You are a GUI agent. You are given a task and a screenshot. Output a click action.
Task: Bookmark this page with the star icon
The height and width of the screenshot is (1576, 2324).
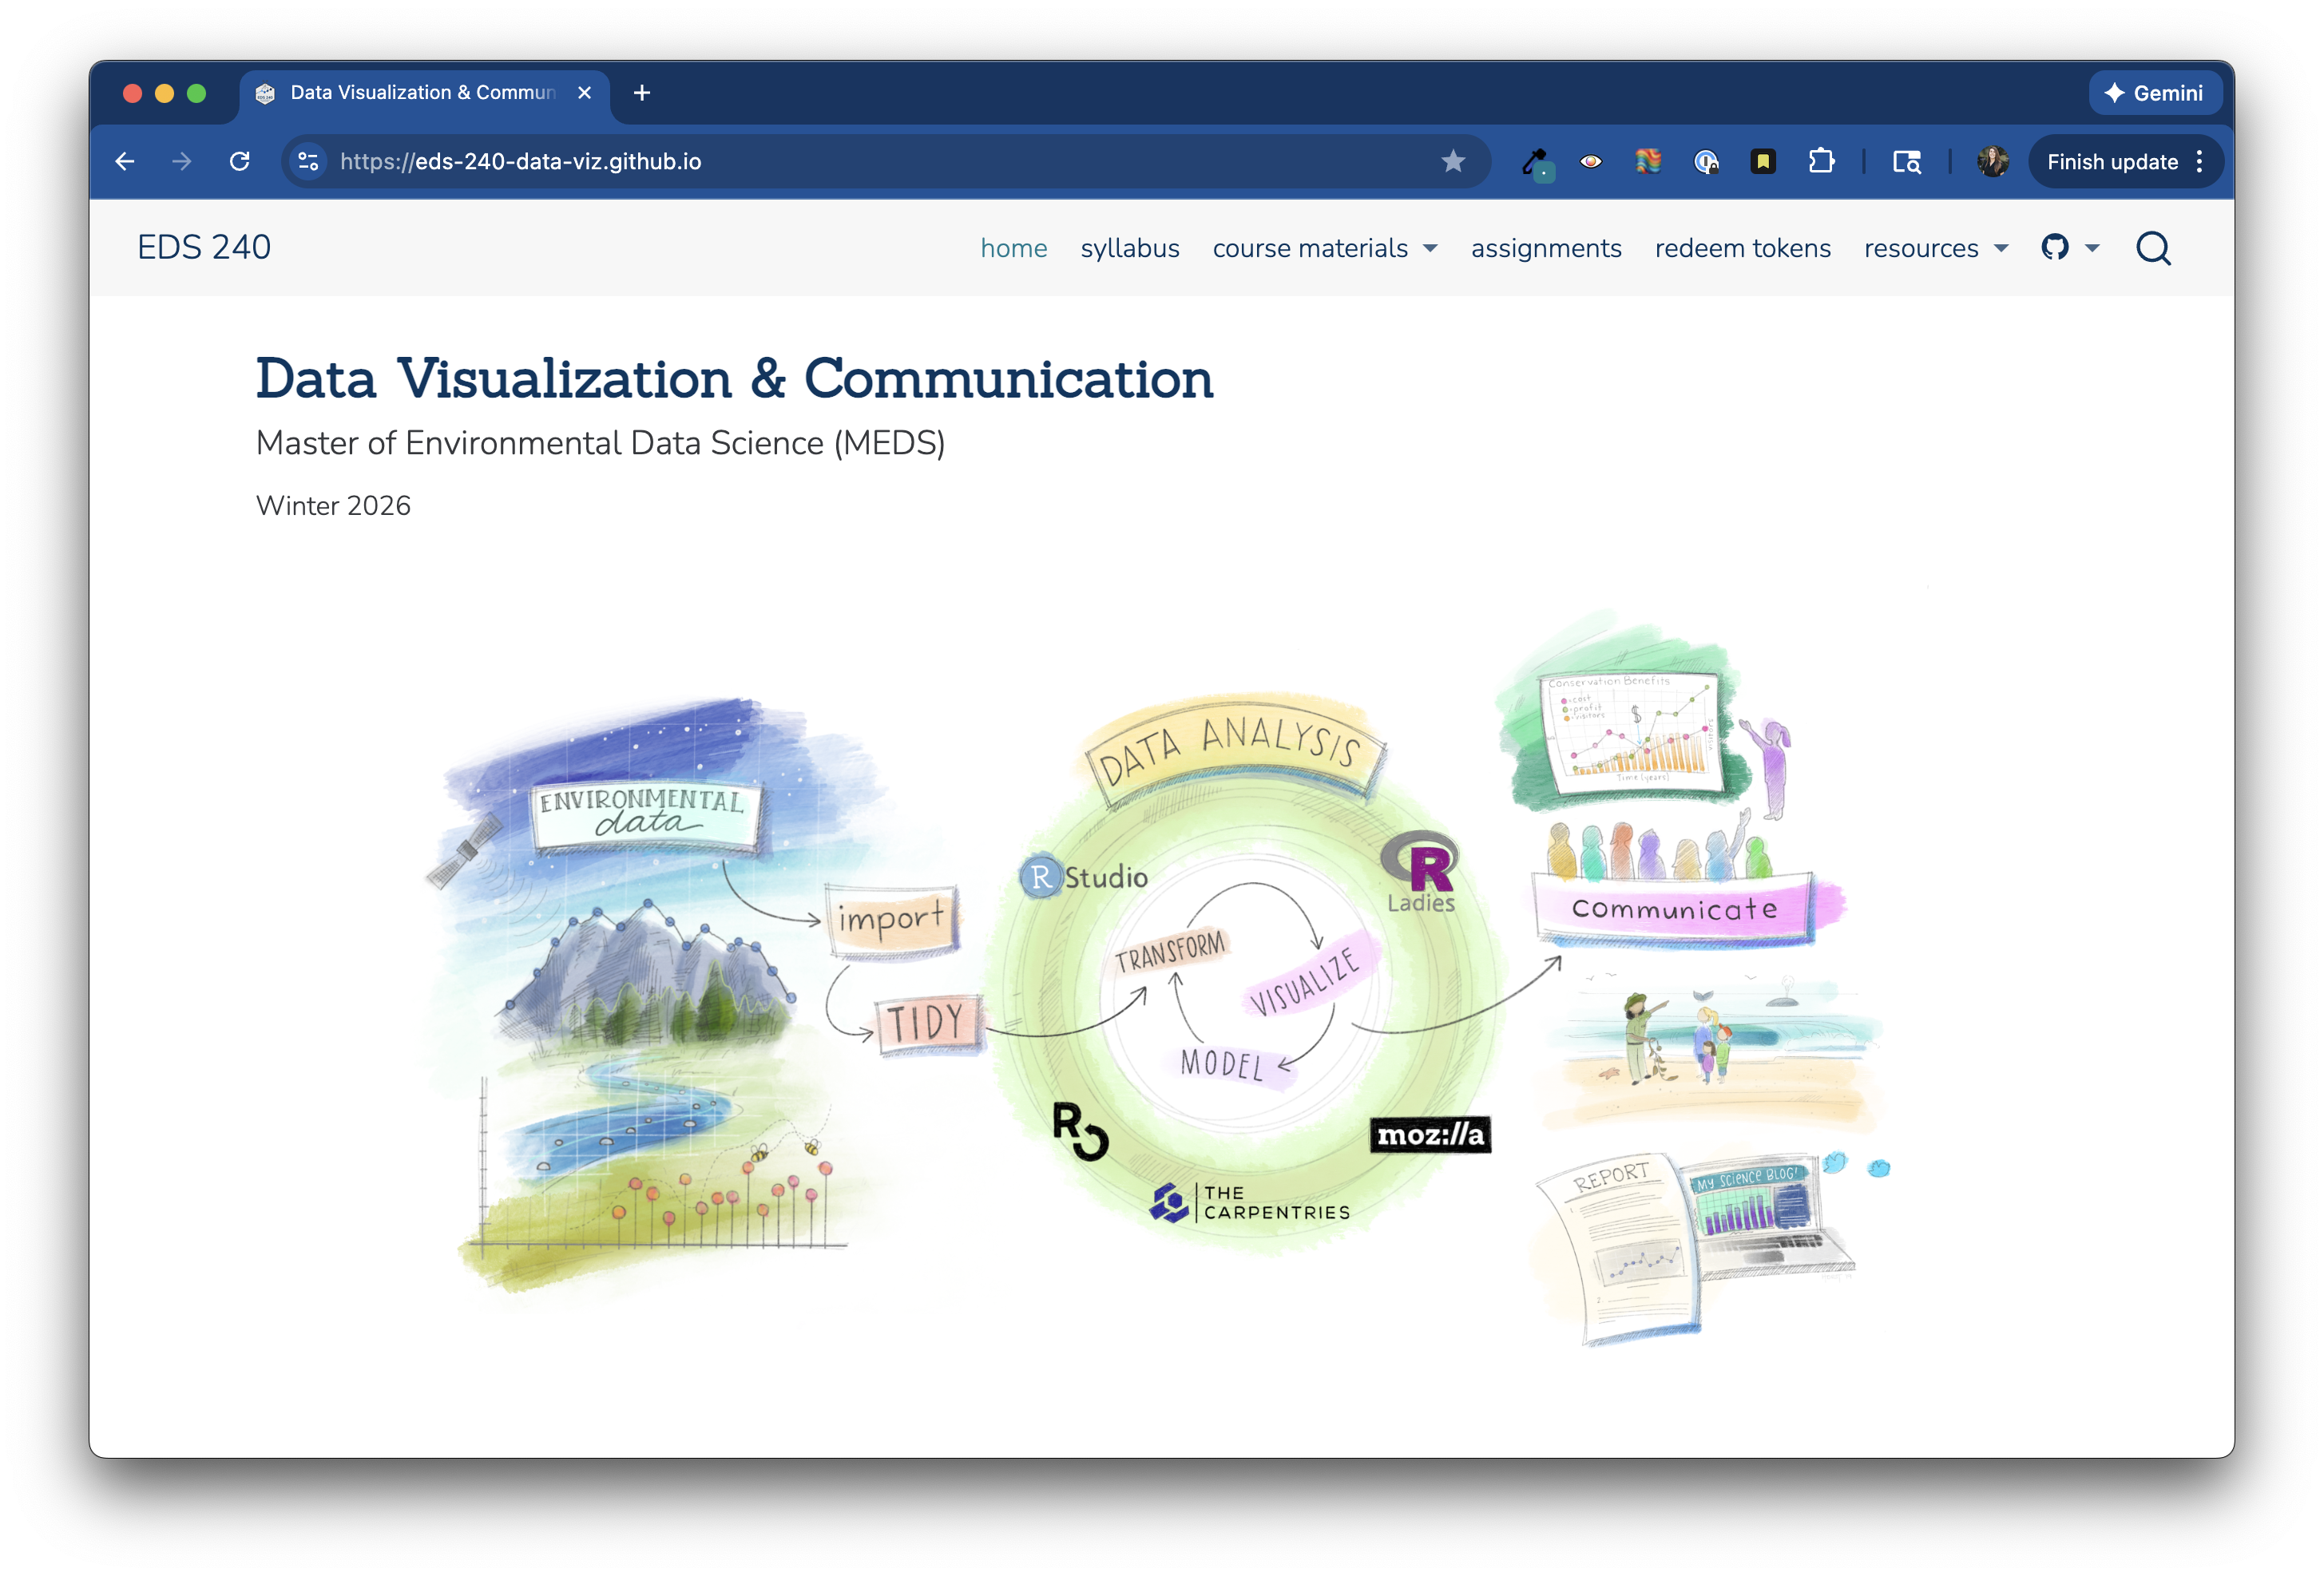click(1453, 161)
